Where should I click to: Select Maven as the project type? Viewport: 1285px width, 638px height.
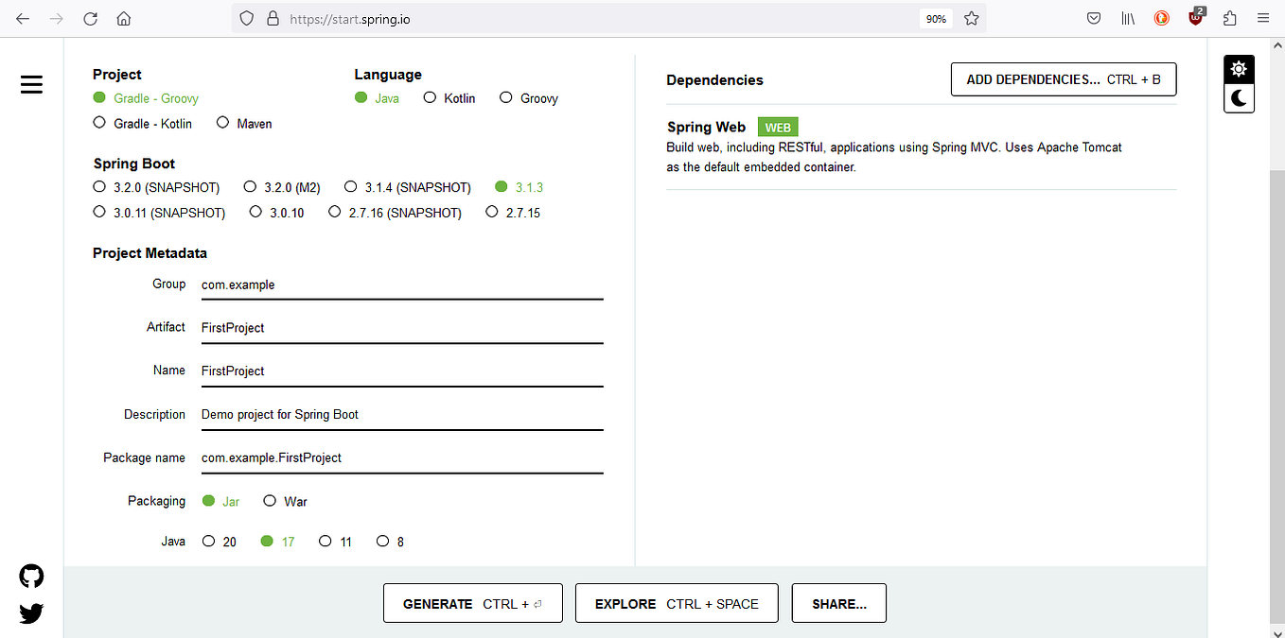(222, 123)
